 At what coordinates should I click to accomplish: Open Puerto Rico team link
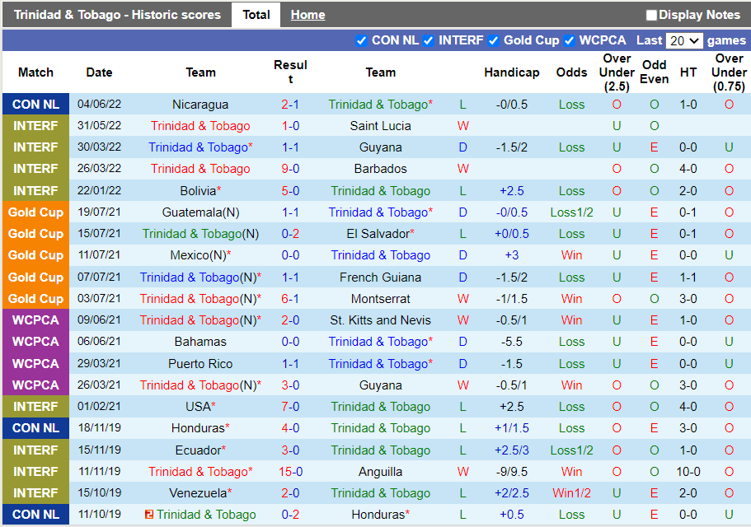(200, 364)
